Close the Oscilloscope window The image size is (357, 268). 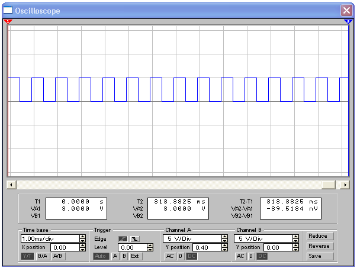click(x=346, y=11)
